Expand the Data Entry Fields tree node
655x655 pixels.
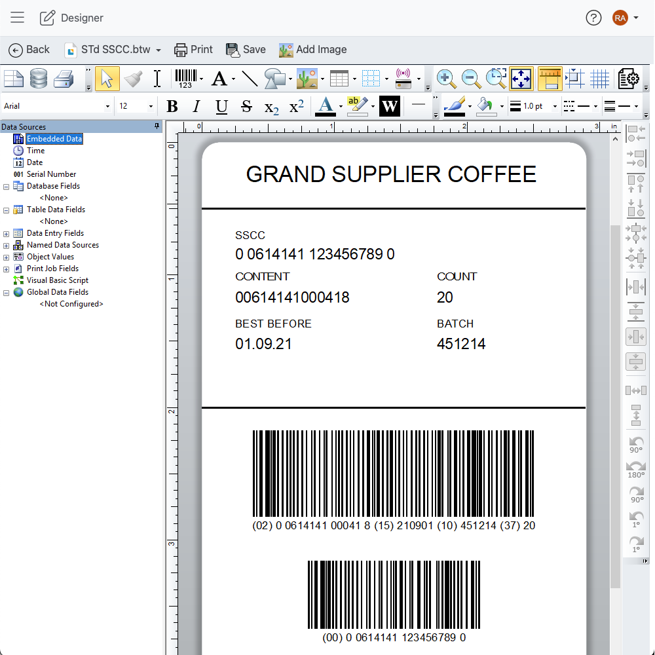pyautogui.click(x=7, y=233)
